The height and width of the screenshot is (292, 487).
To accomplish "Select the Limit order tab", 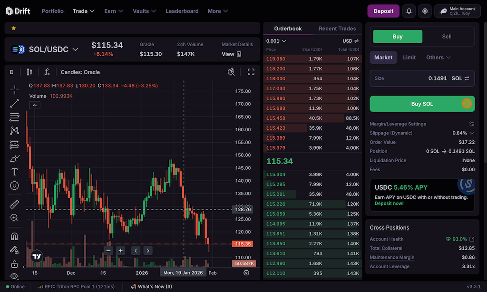I will point(409,58).
